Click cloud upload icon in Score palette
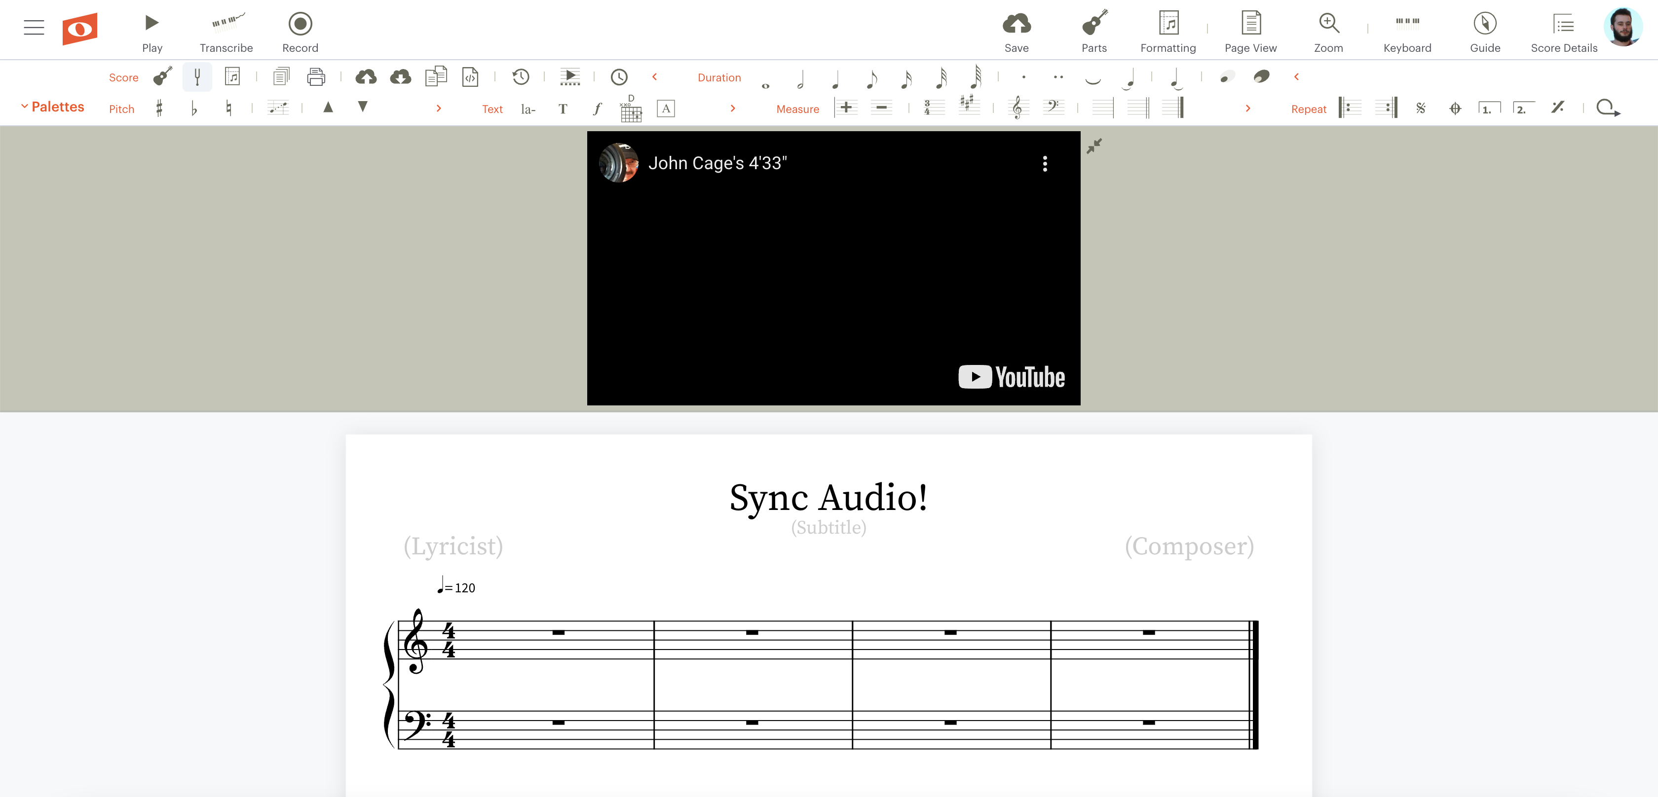The width and height of the screenshot is (1658, 797). [366, 77]
